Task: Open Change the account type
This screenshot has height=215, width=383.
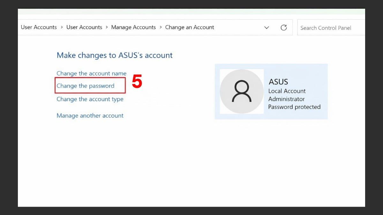Action: [x=90, y=99]
